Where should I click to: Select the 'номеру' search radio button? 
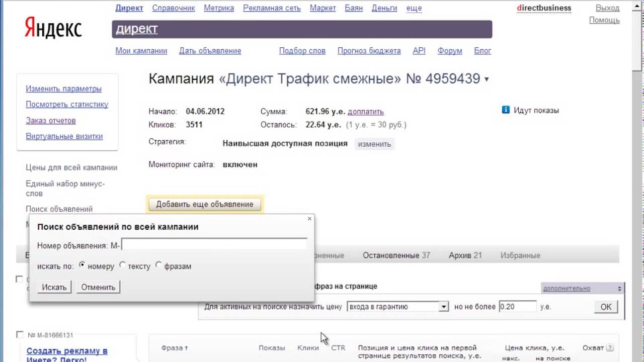coord(83,265)
